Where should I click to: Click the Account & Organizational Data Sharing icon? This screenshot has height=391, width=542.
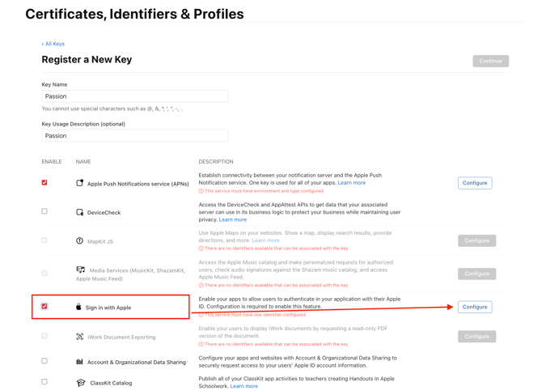(x=79, y=362)
